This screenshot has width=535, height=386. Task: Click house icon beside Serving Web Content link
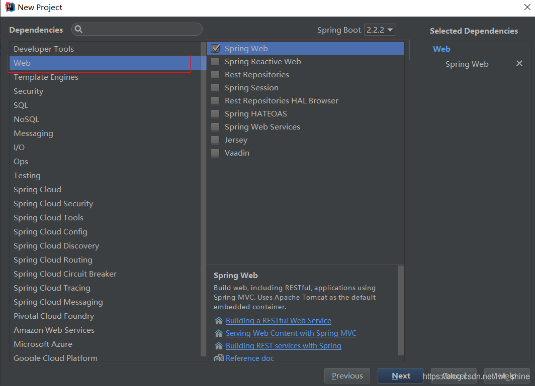pos(219,333)
